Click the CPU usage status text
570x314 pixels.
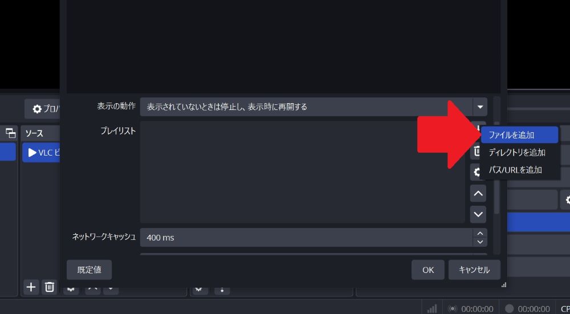[x=565, y=309]
